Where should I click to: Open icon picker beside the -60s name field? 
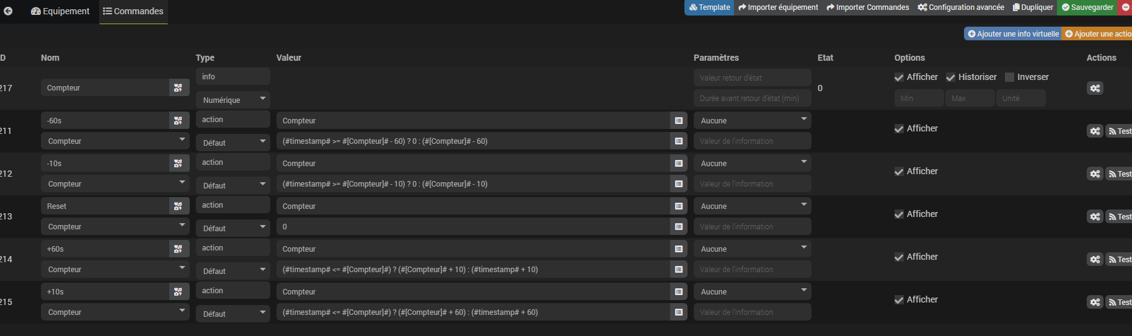(179, 120)
